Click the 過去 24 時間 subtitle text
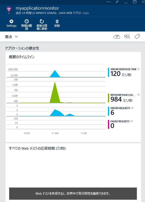The image size is (145, 202). click(52, 13)
